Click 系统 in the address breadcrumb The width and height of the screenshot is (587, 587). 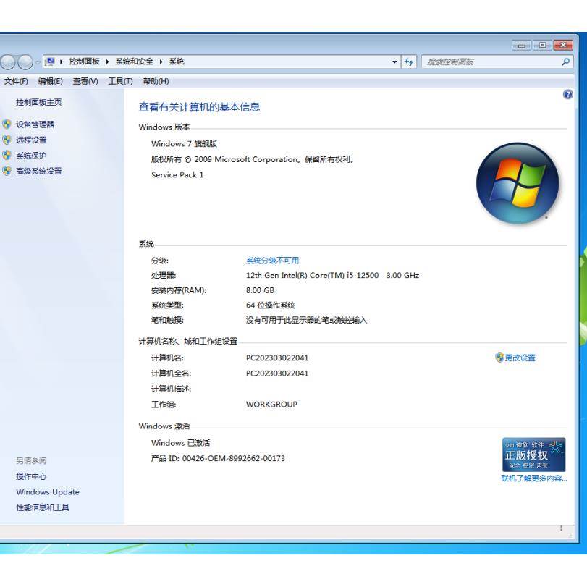(x=177, y=62)
